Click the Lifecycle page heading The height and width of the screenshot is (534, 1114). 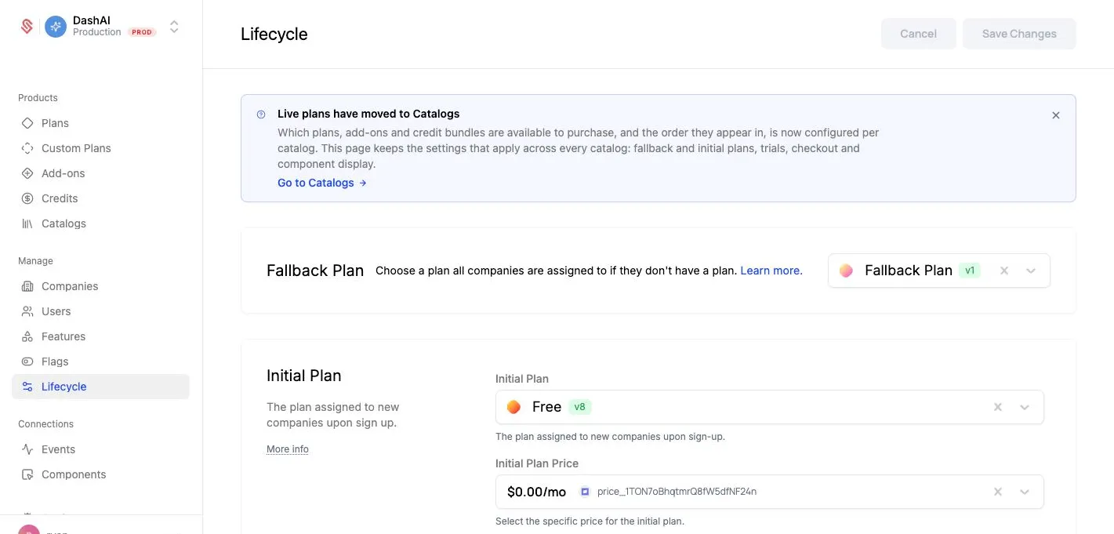coord(274,34)
